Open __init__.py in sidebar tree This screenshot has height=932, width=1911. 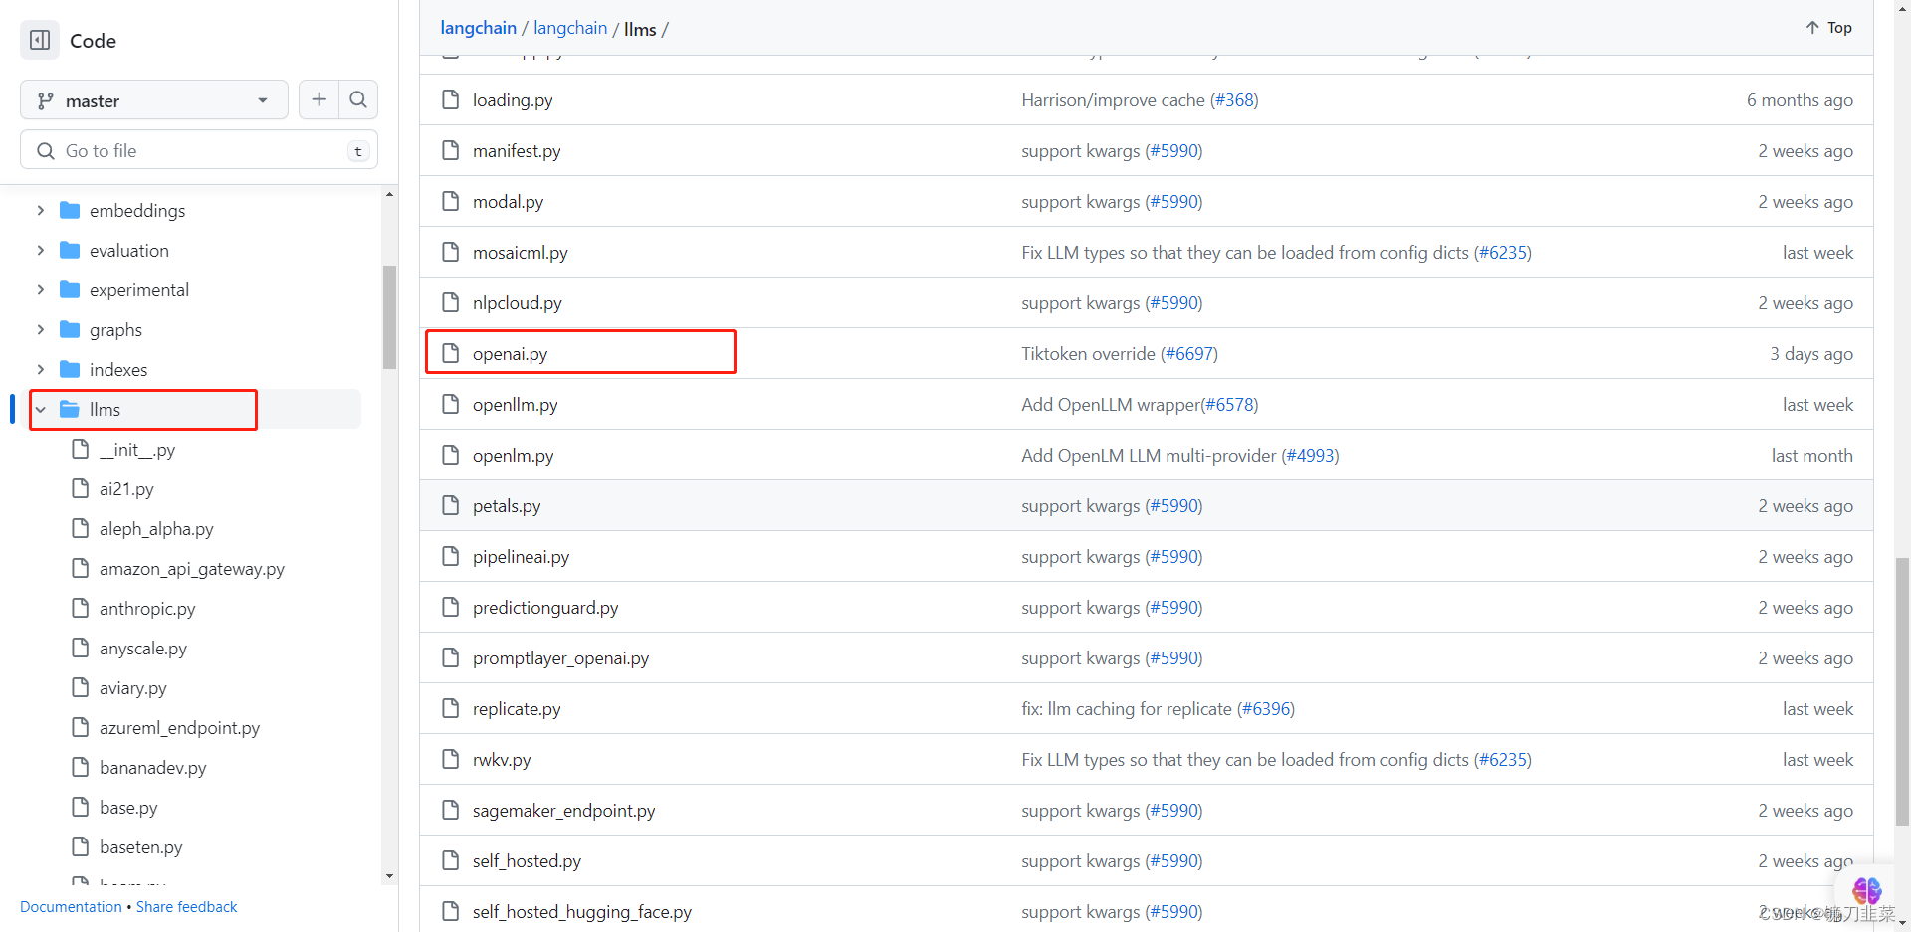(x=136, y=449)
